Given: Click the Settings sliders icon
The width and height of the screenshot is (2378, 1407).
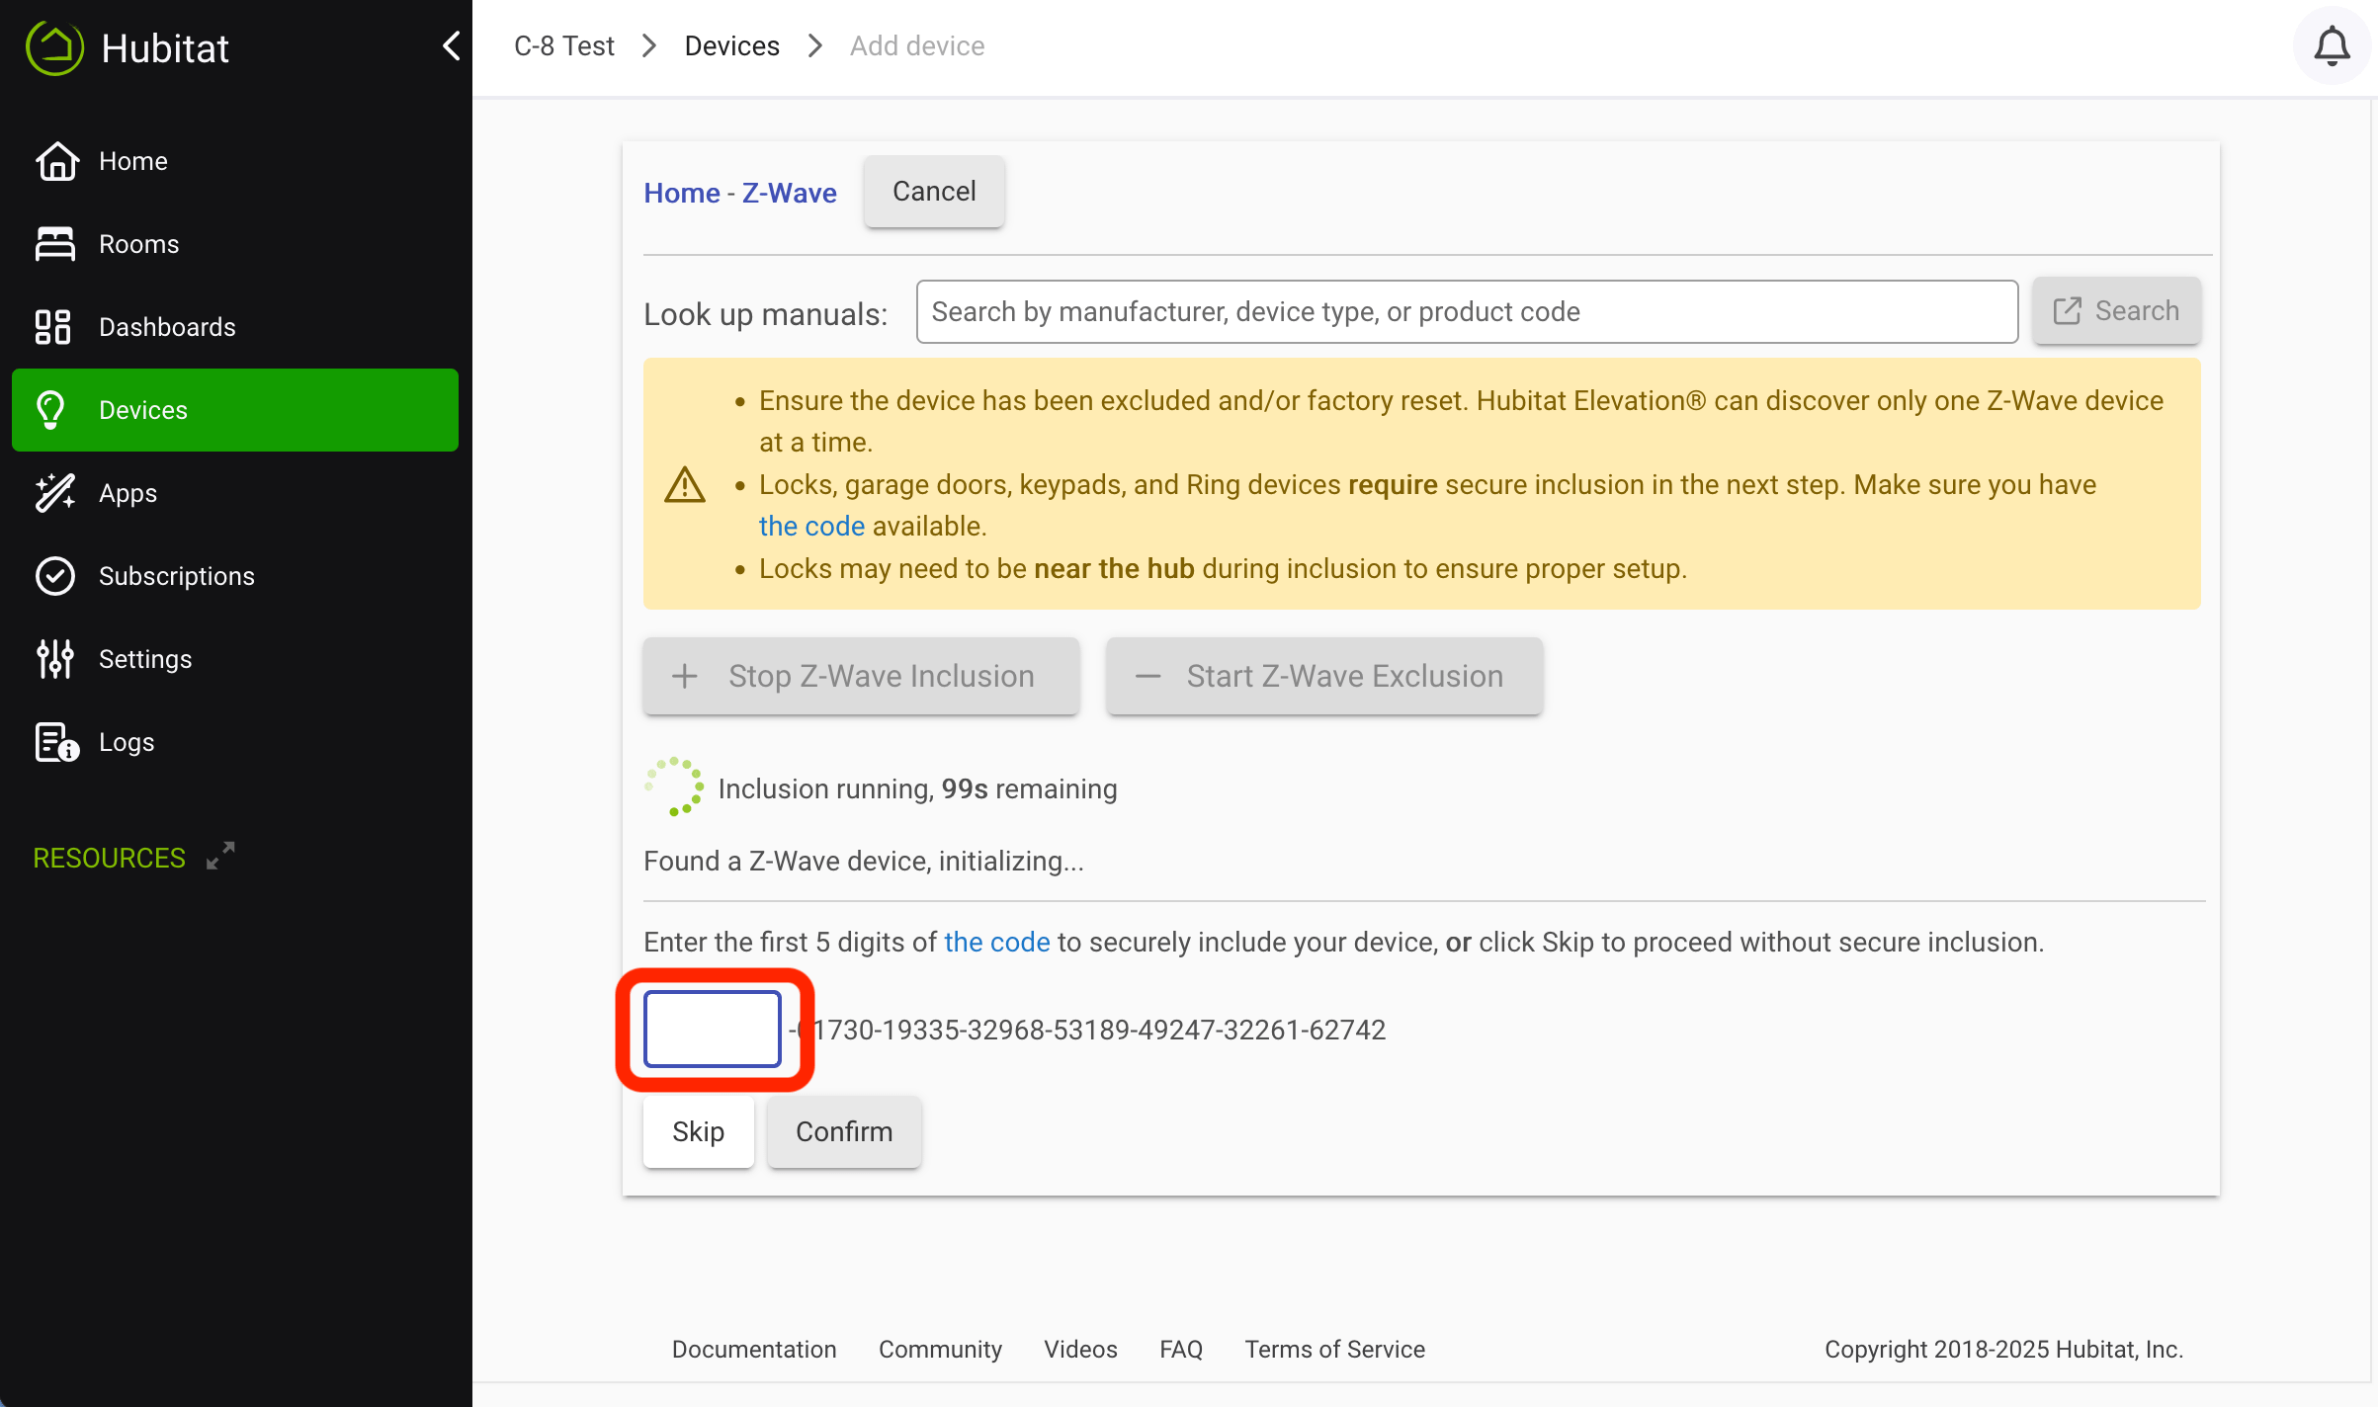Looking at the screenshot, I should pos(55,659).
